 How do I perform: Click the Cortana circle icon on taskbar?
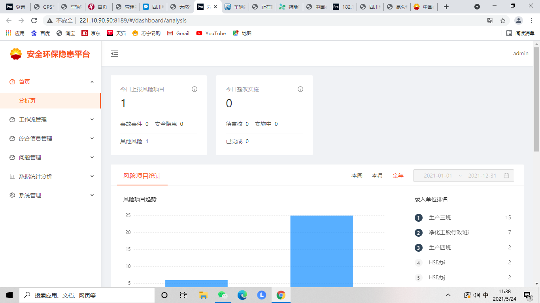click(x=165, y=295)
